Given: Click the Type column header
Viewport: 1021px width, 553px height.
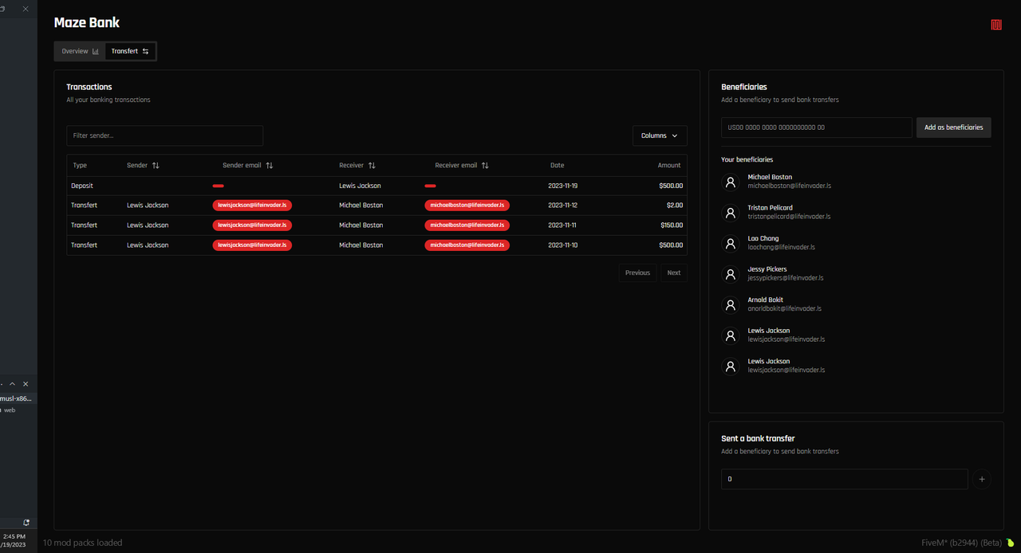Looking at the screenshot, I should pos(80,166).
